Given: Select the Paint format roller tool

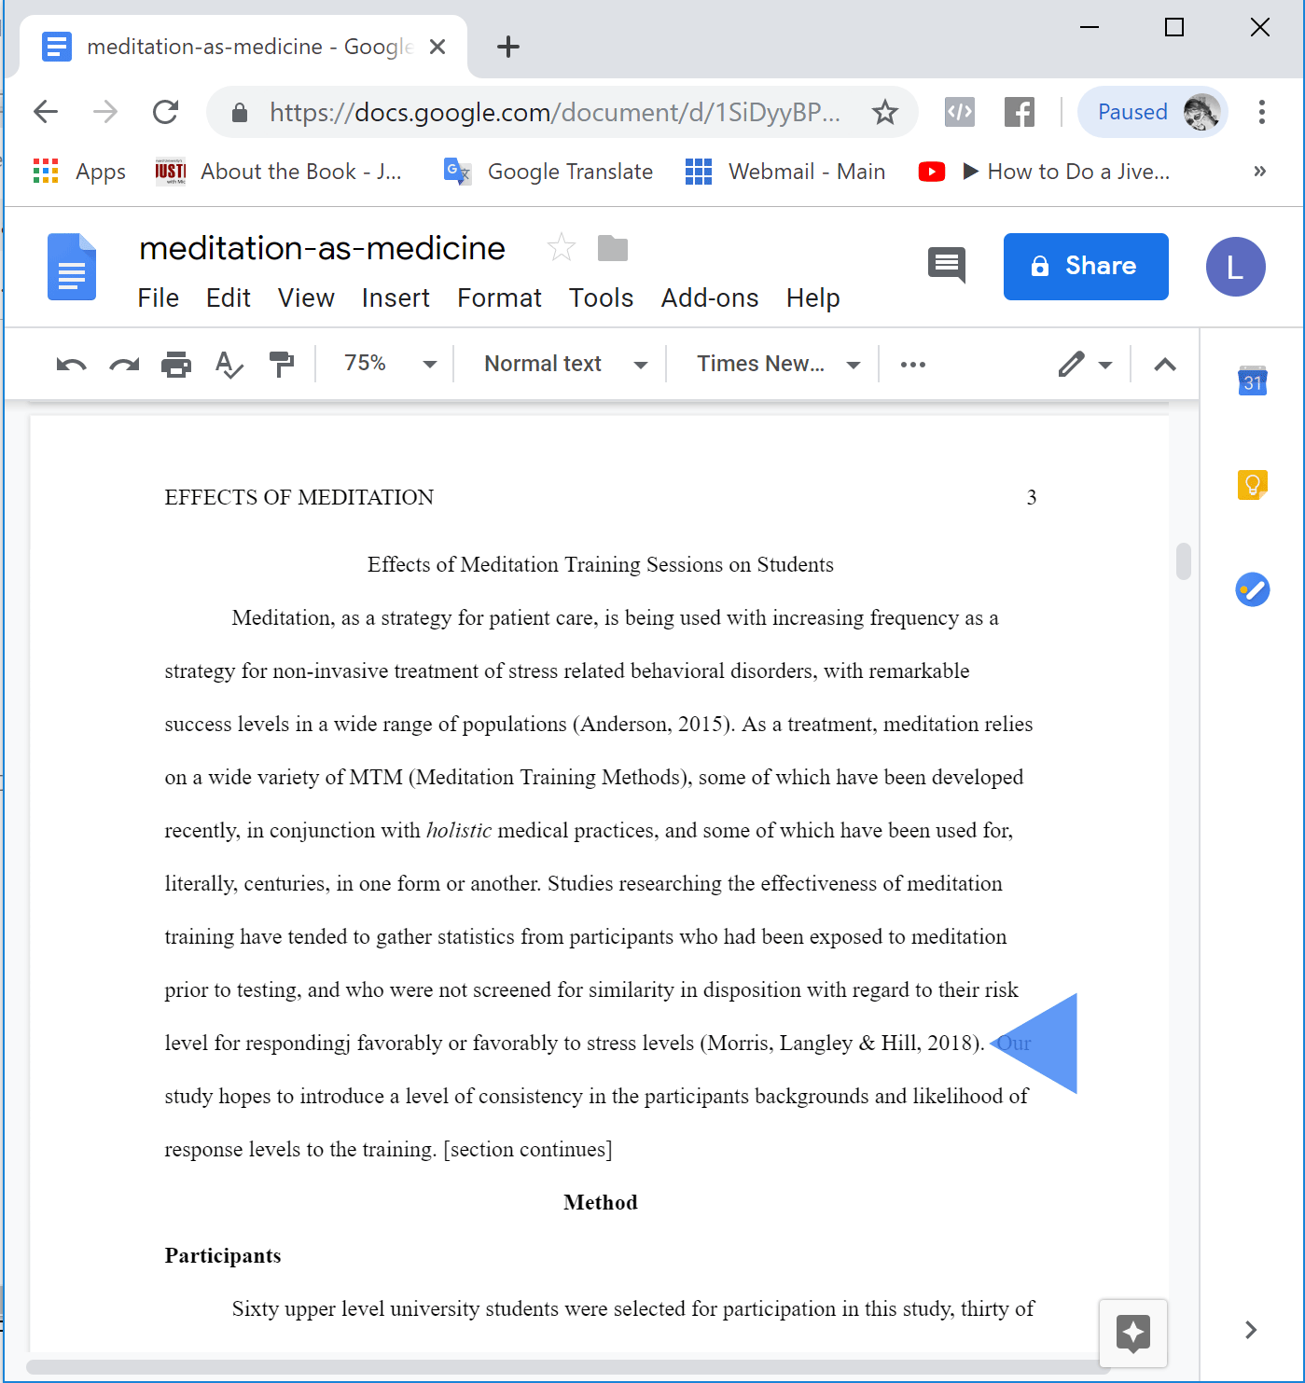Looking at the screenshot, I should pos(281,365).
